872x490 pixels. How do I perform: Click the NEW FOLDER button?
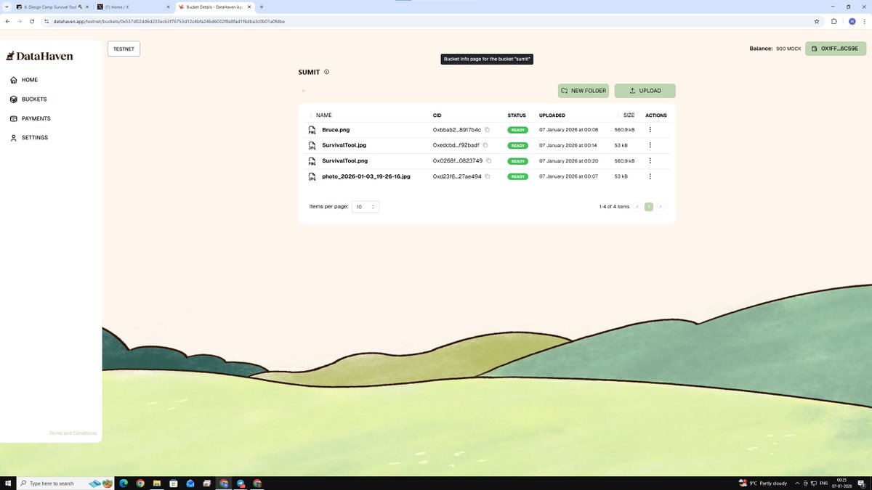(x=583, y=91)
